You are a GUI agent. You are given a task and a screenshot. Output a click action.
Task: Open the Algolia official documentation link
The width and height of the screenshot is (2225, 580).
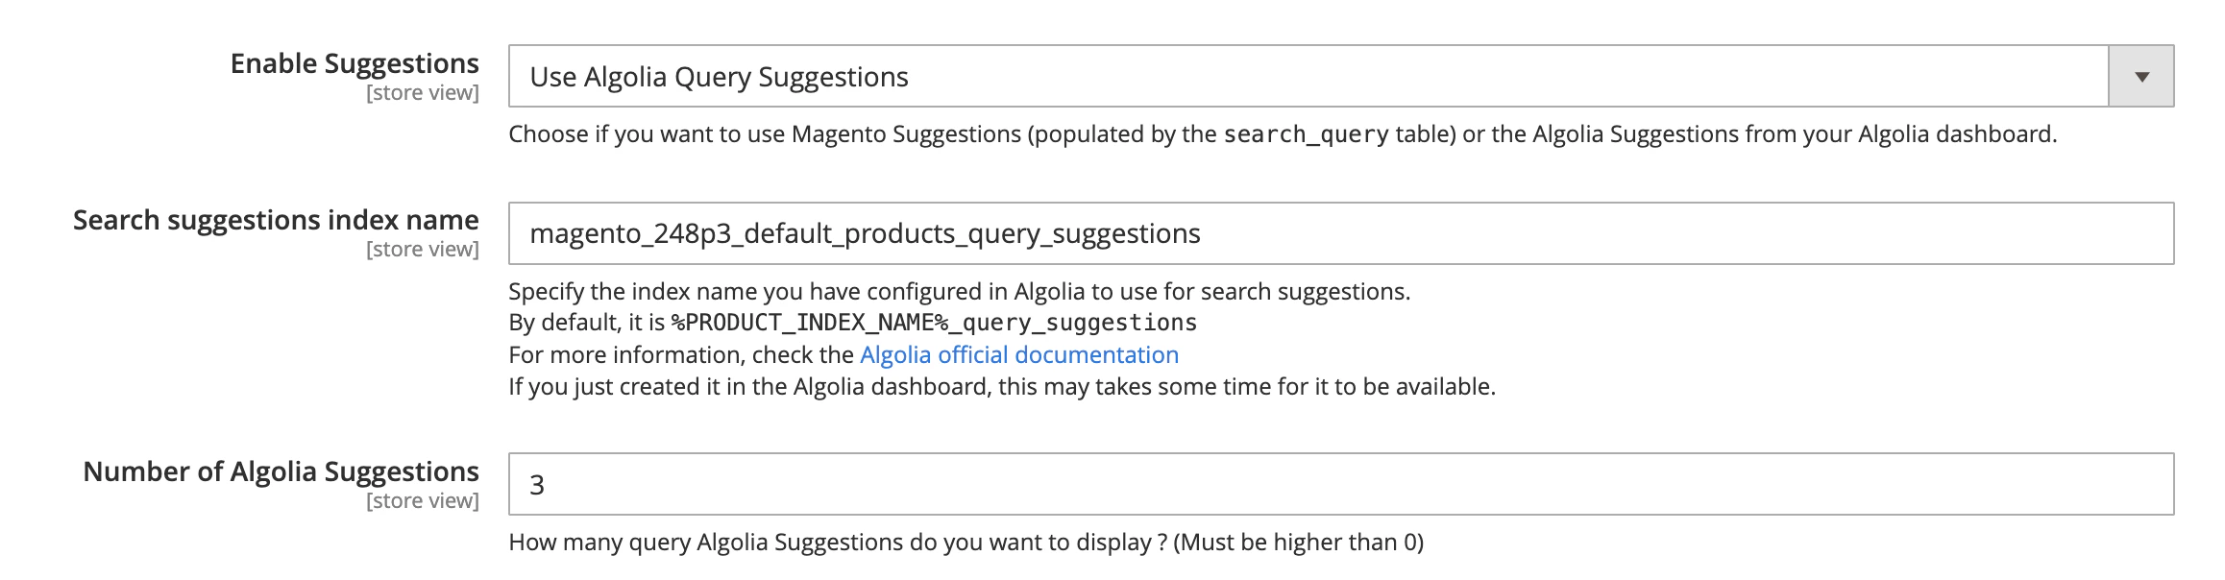pyautogui.click(x=1018, y=354)
